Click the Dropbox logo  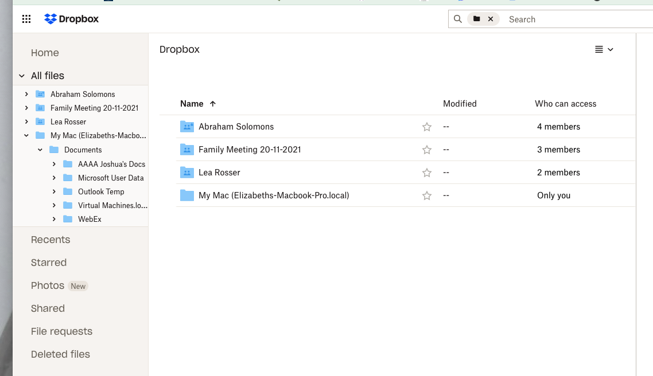[72, 19]
